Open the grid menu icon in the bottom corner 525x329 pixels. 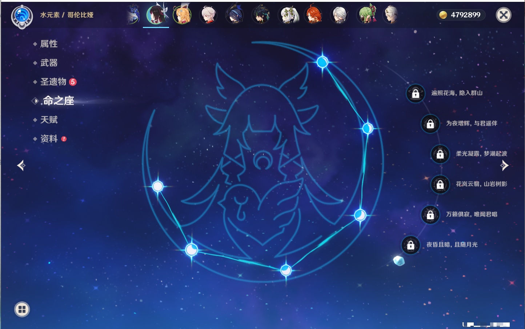22,309
